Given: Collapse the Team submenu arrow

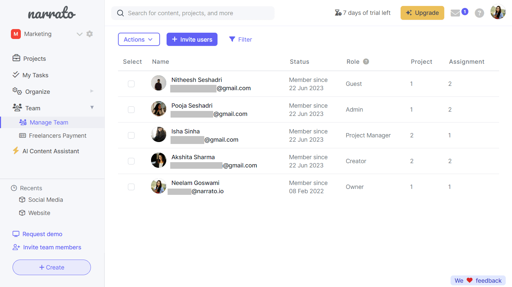Looking at the screenshot, I should (x=92, y=107).
